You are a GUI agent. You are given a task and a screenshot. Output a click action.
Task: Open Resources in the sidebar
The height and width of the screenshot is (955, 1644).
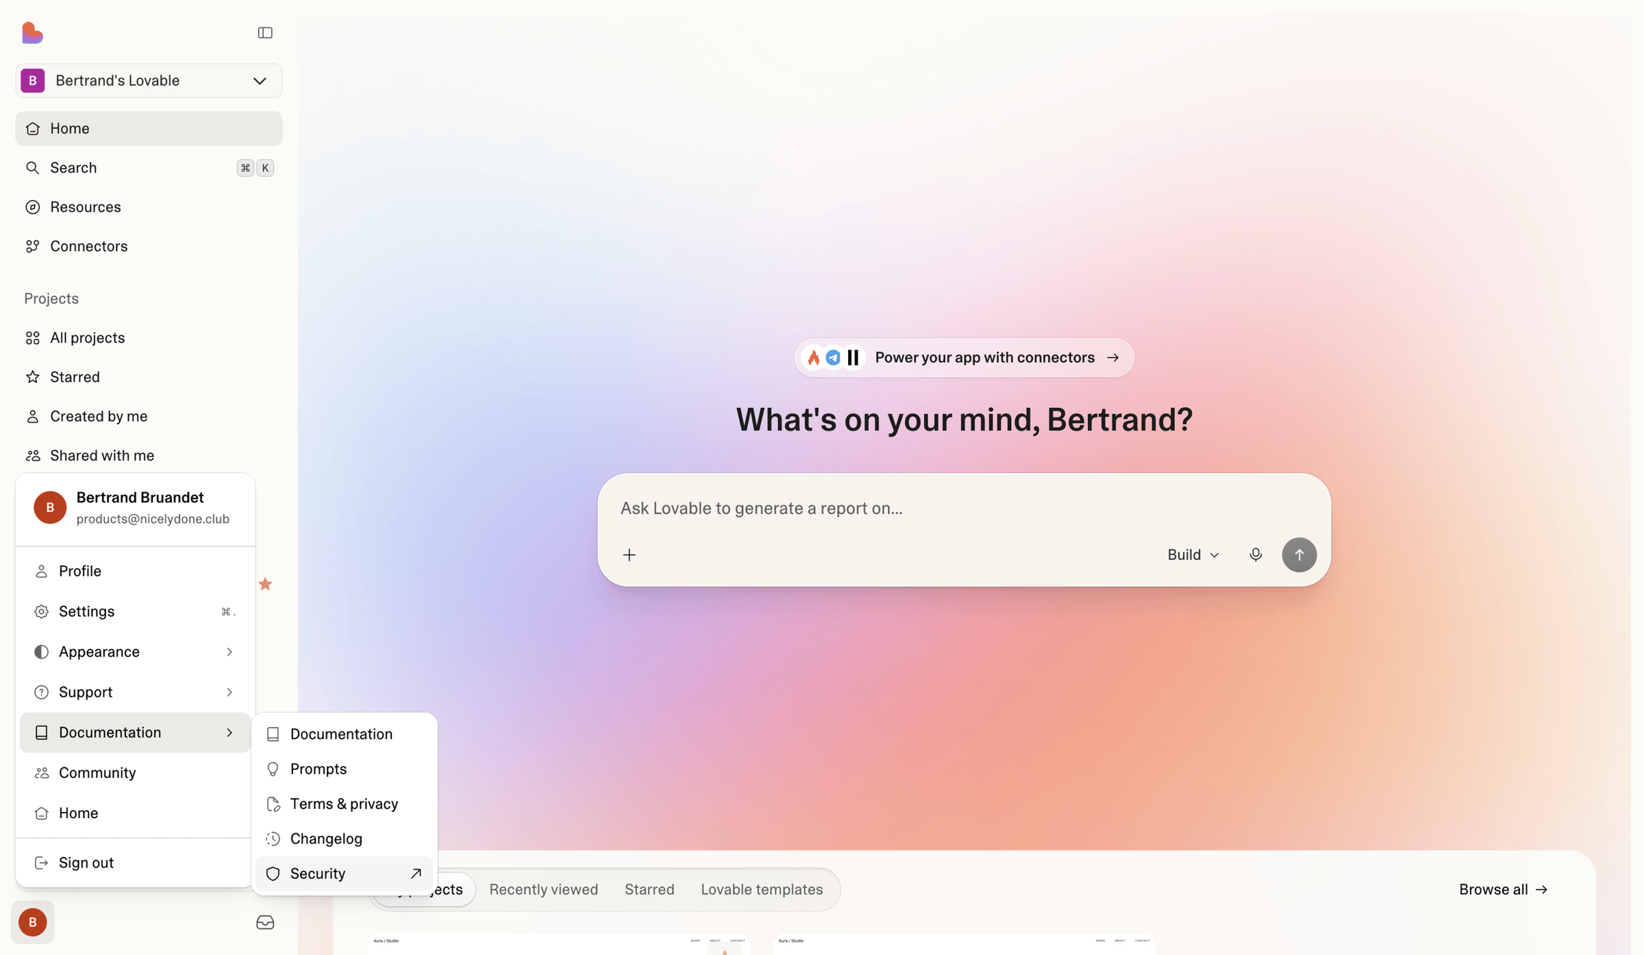point(149,207)
